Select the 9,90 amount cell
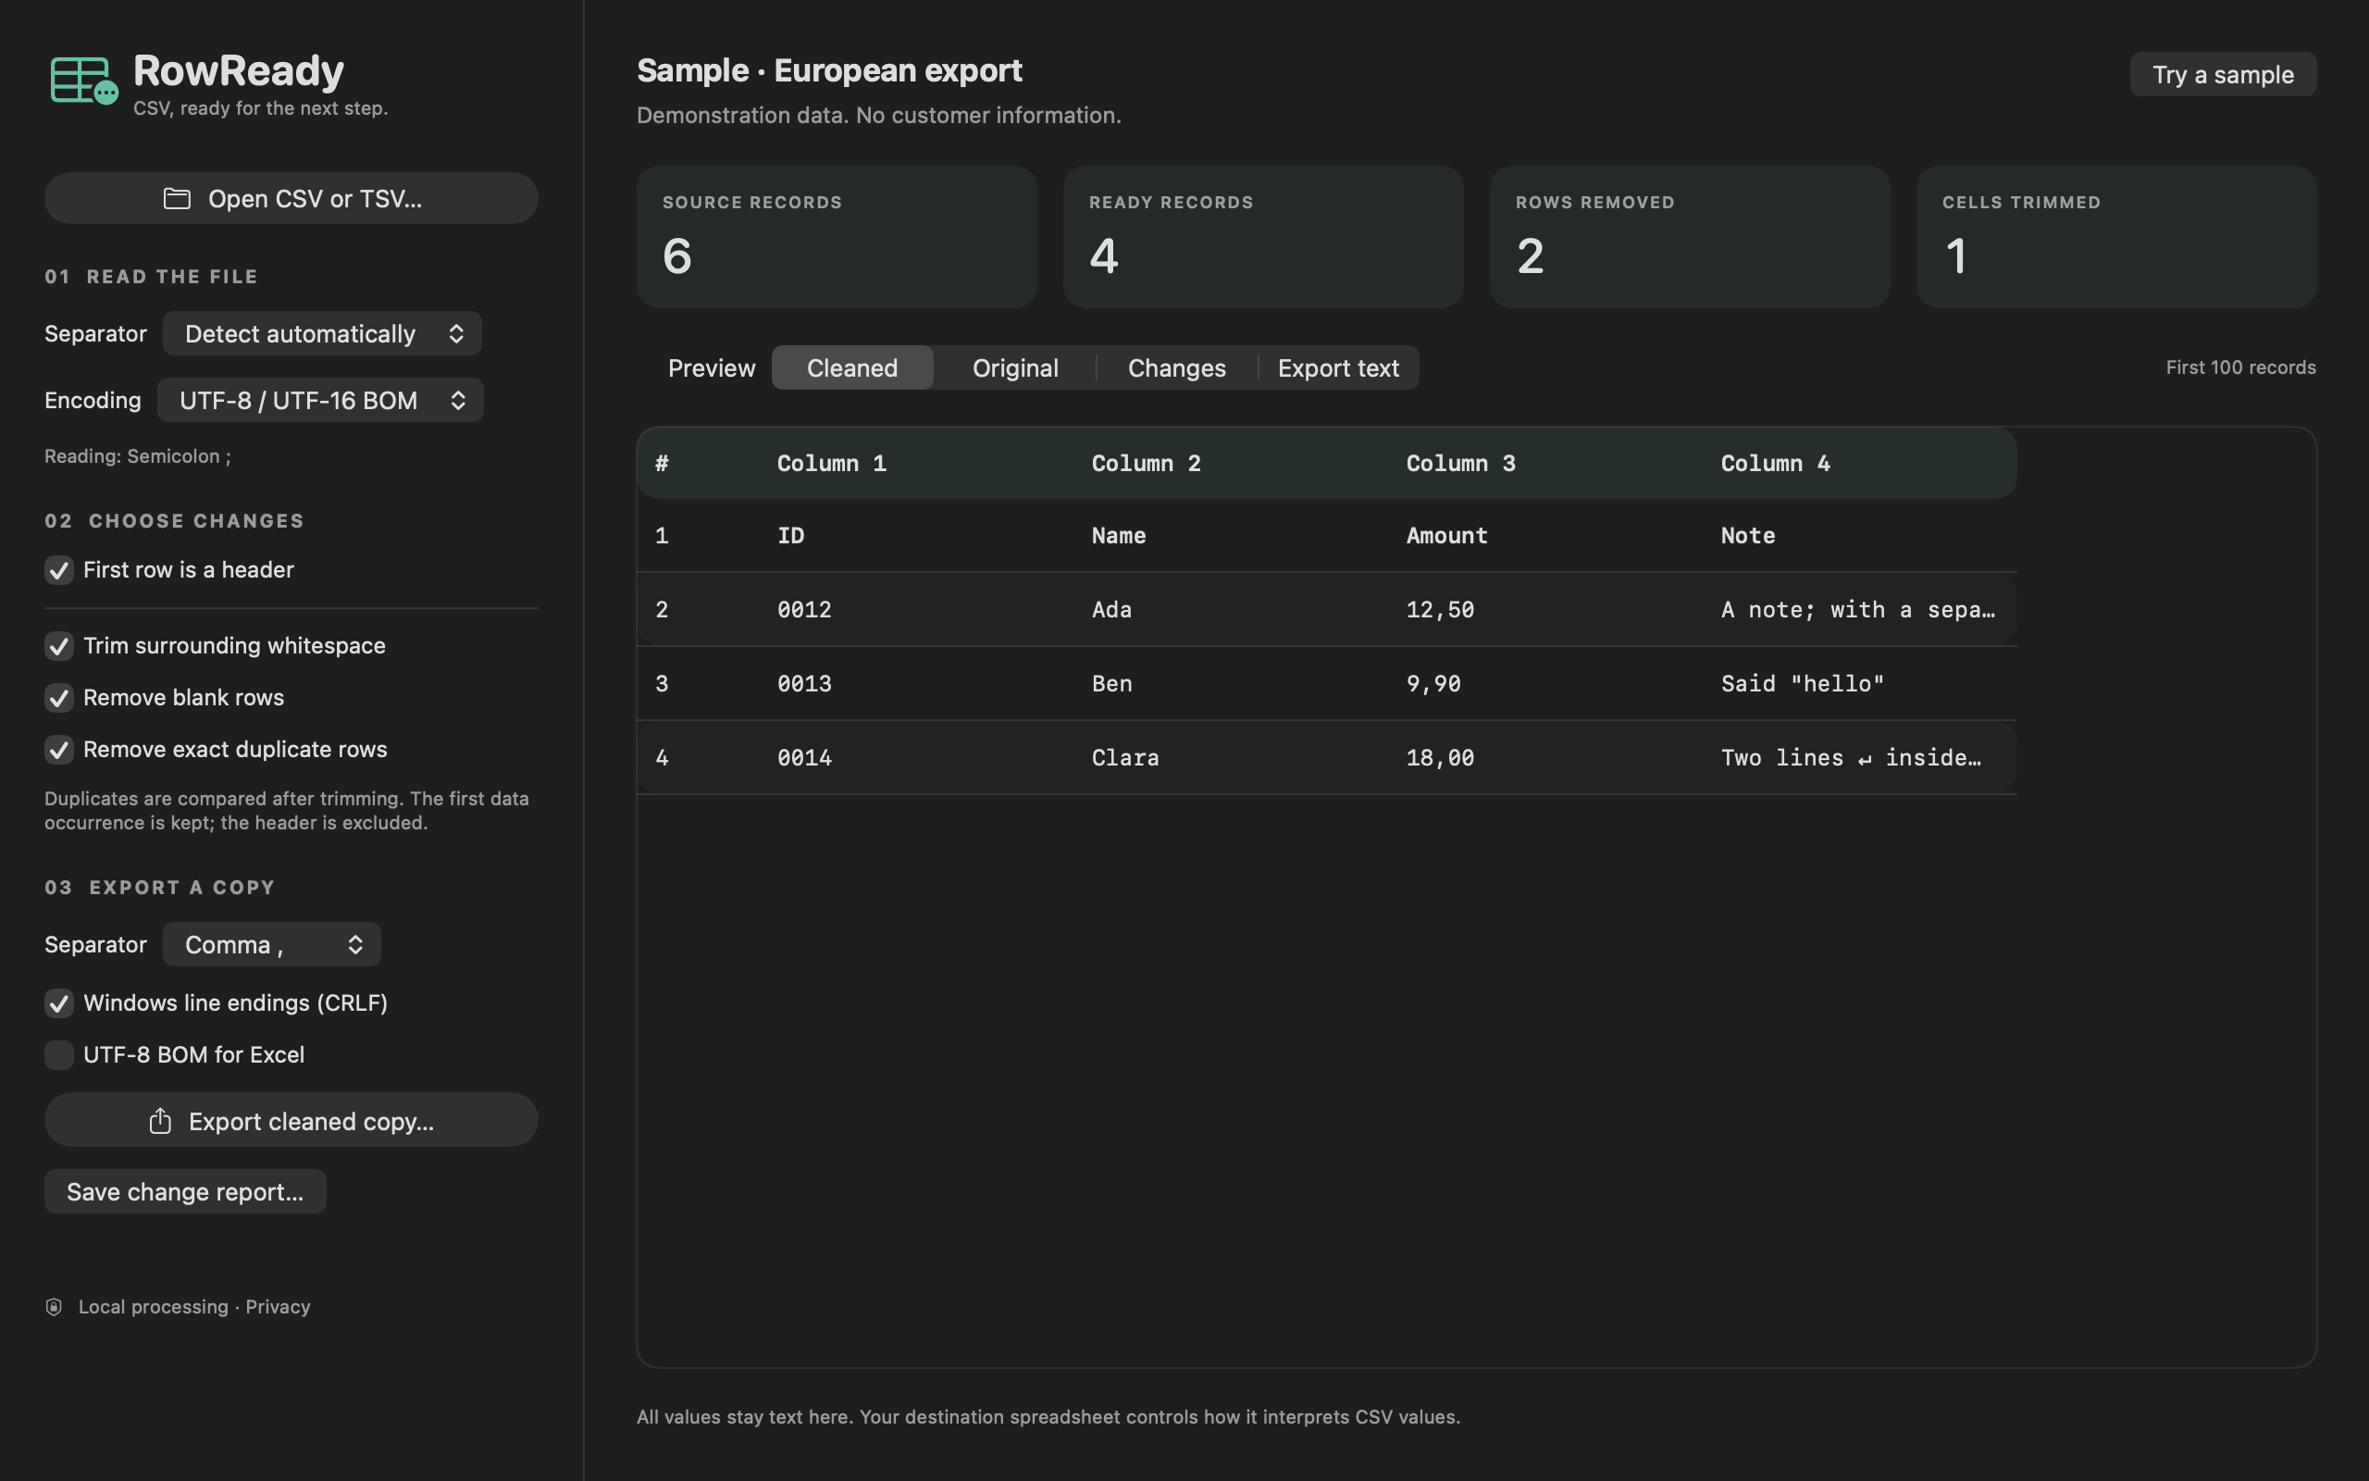2369x1481 pixels. click(1434, 684)
